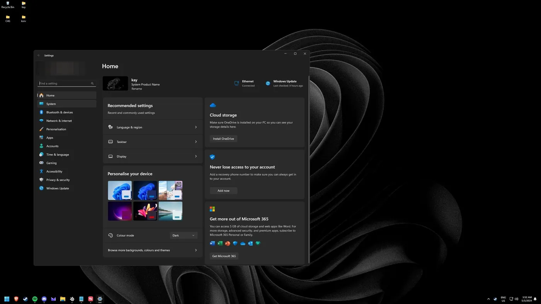Open the Windows Start menu
The width and height of the screenshot is (541, 304).
pyautogui.click(x=7, y=299)
